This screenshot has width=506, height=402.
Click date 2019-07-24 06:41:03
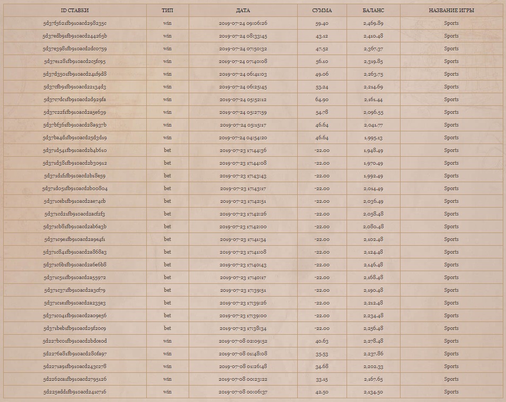243,74
